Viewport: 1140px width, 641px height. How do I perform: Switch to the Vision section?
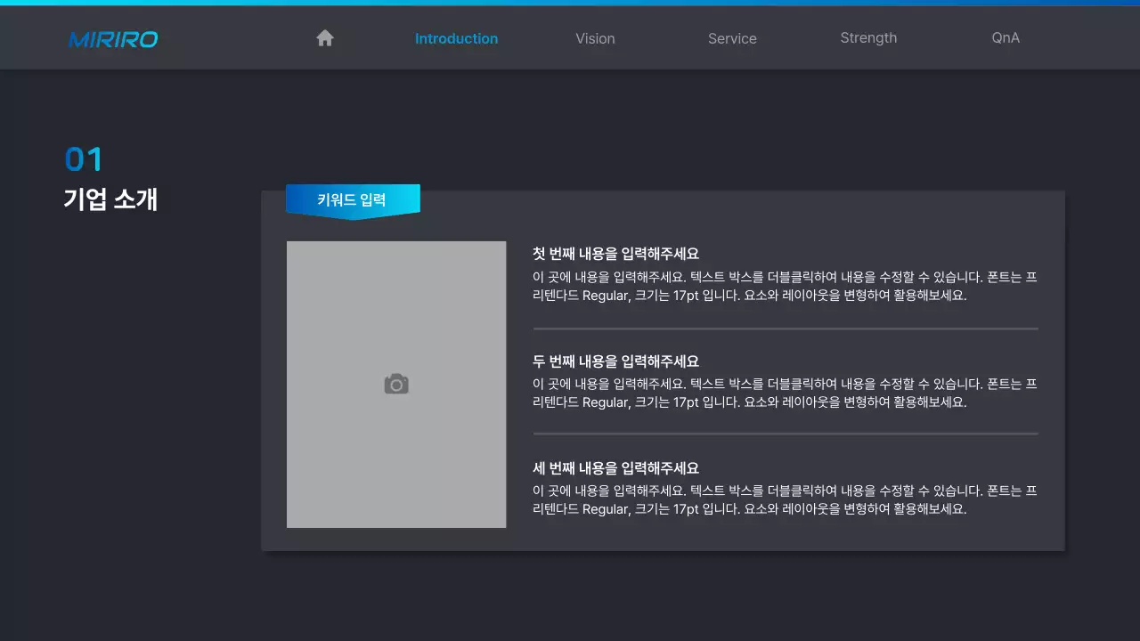pos(595,38)
